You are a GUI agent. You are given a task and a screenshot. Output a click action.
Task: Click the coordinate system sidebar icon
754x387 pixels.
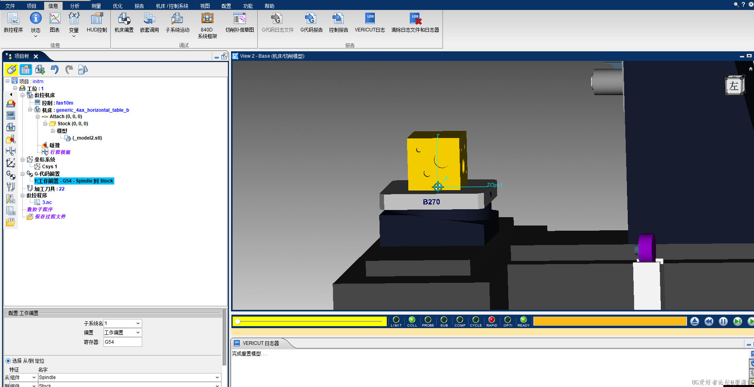point(11,163)
